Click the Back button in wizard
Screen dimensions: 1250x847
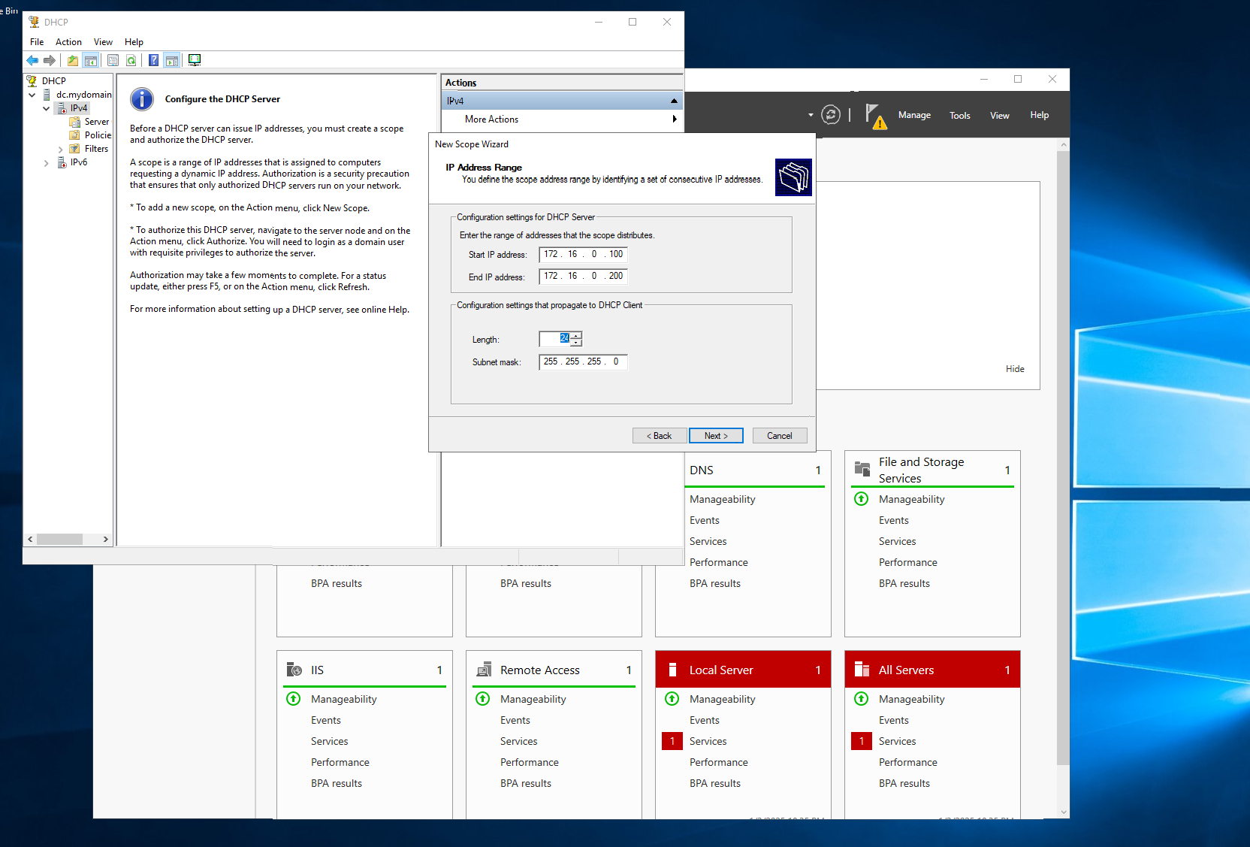tap(660, 436)
